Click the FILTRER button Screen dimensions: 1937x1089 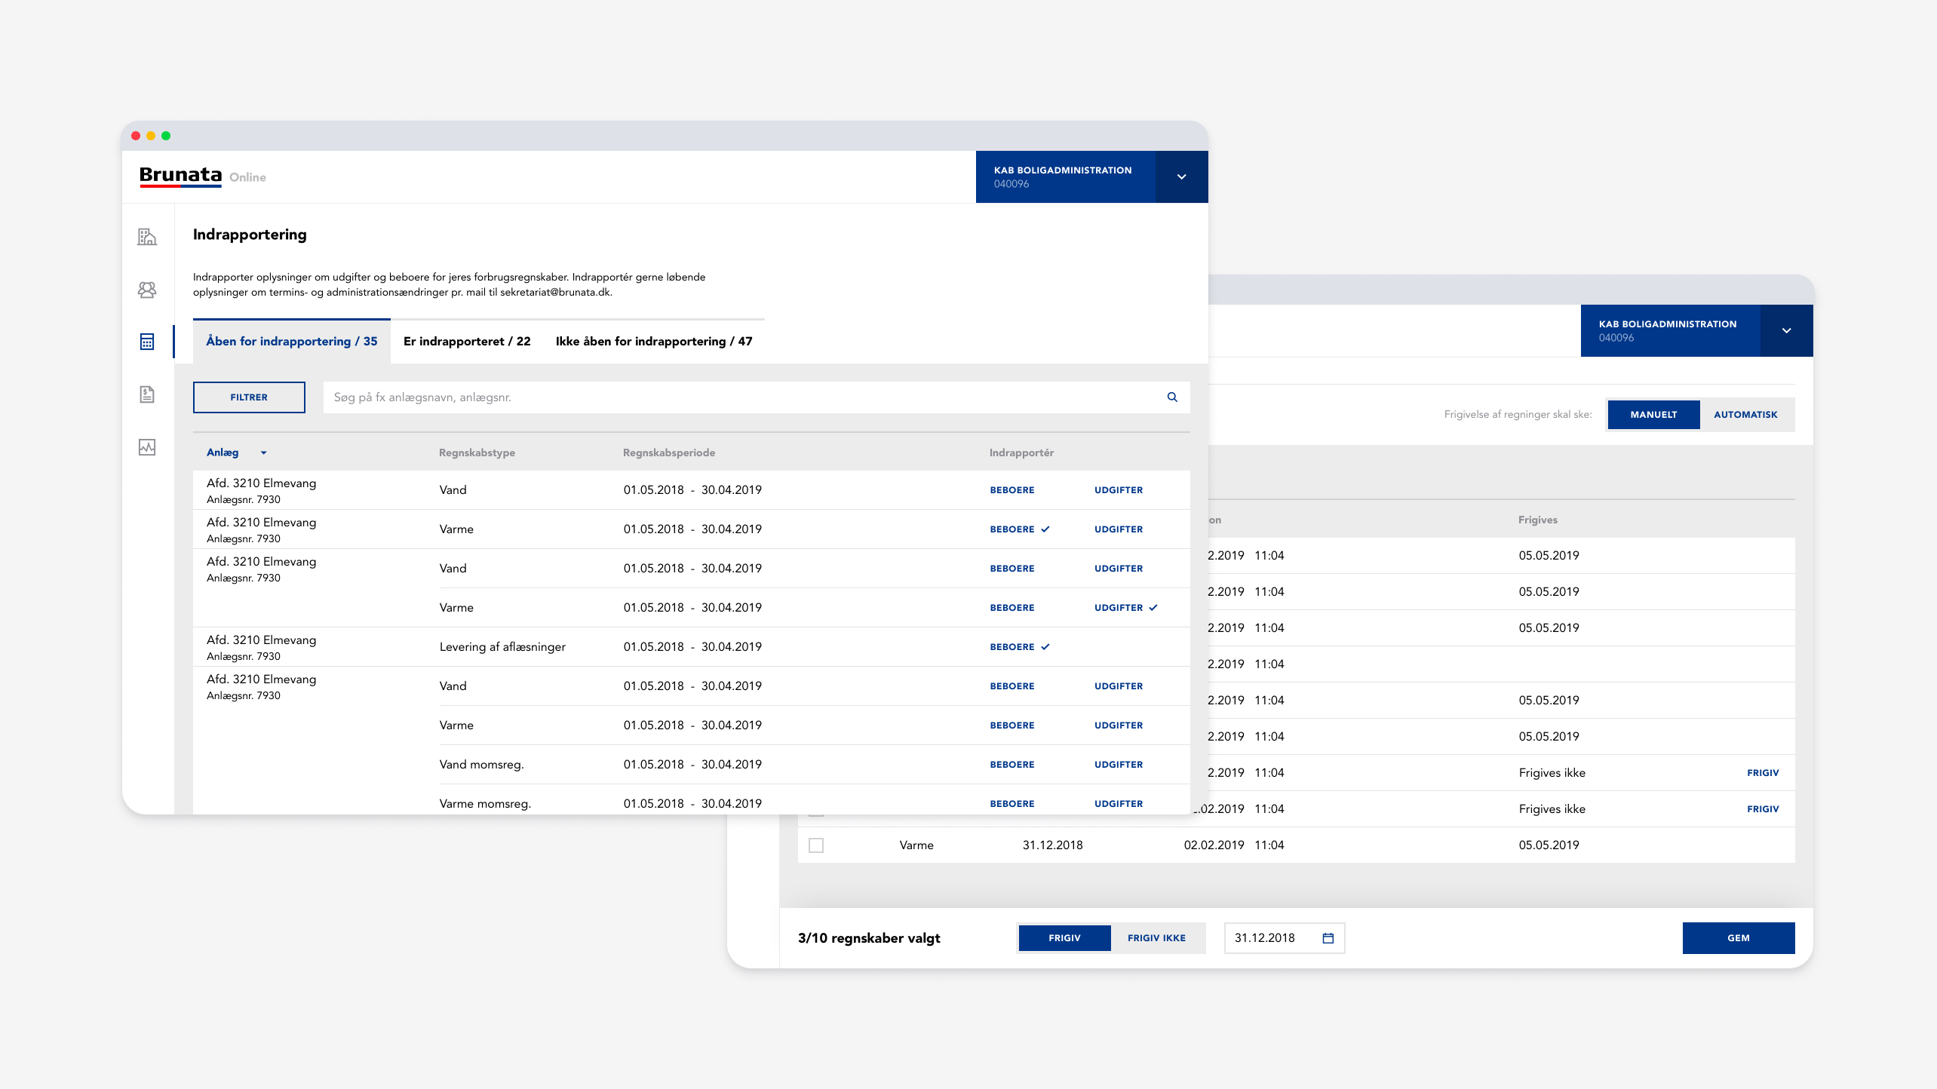pyautogui.click(x=249, y=397)
